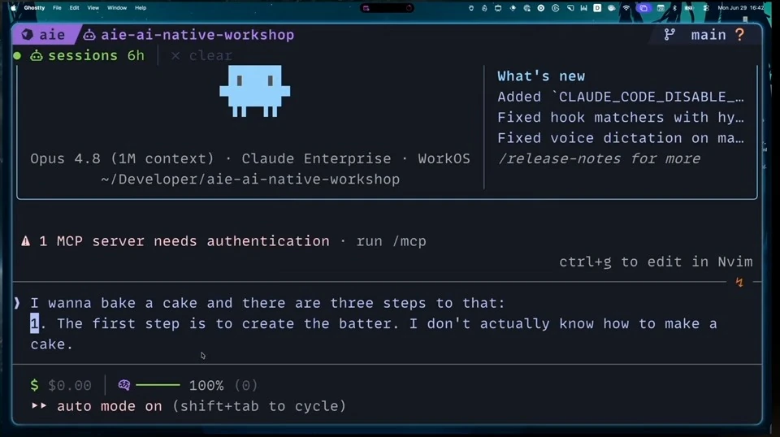Click the double-arrow auto mode icon

click(x=39, y=405)
